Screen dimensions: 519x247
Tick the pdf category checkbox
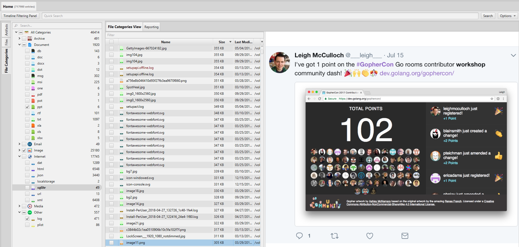(27, 94)
